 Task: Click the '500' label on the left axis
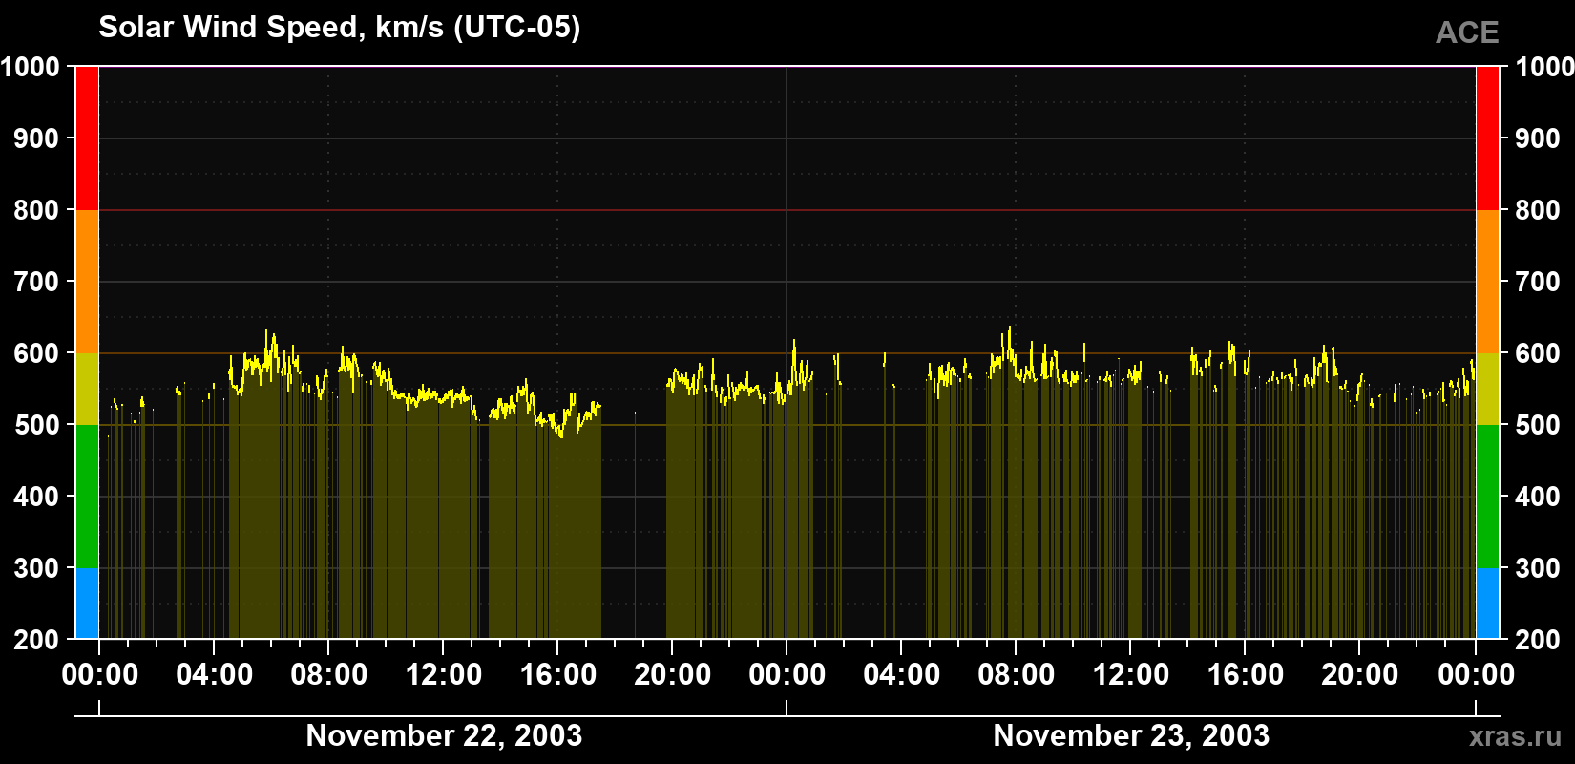point(37,425)
